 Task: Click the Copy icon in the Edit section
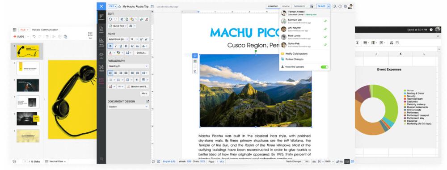click(127, 19)
